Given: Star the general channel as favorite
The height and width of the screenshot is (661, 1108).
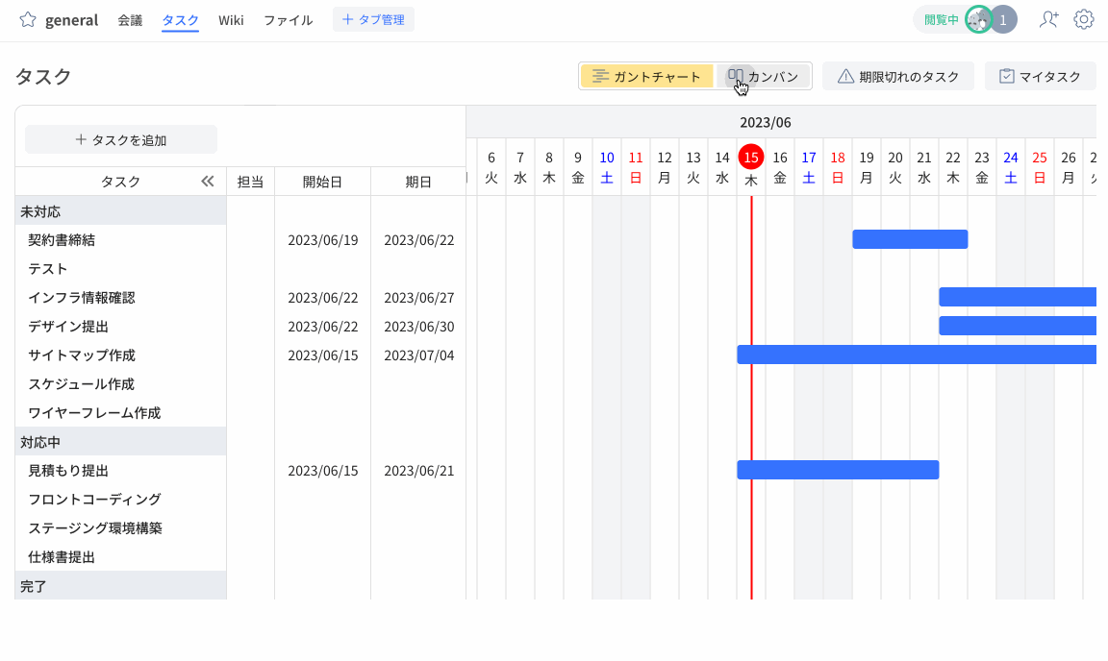Looking at the screenshot, I should tap(27, 19).
